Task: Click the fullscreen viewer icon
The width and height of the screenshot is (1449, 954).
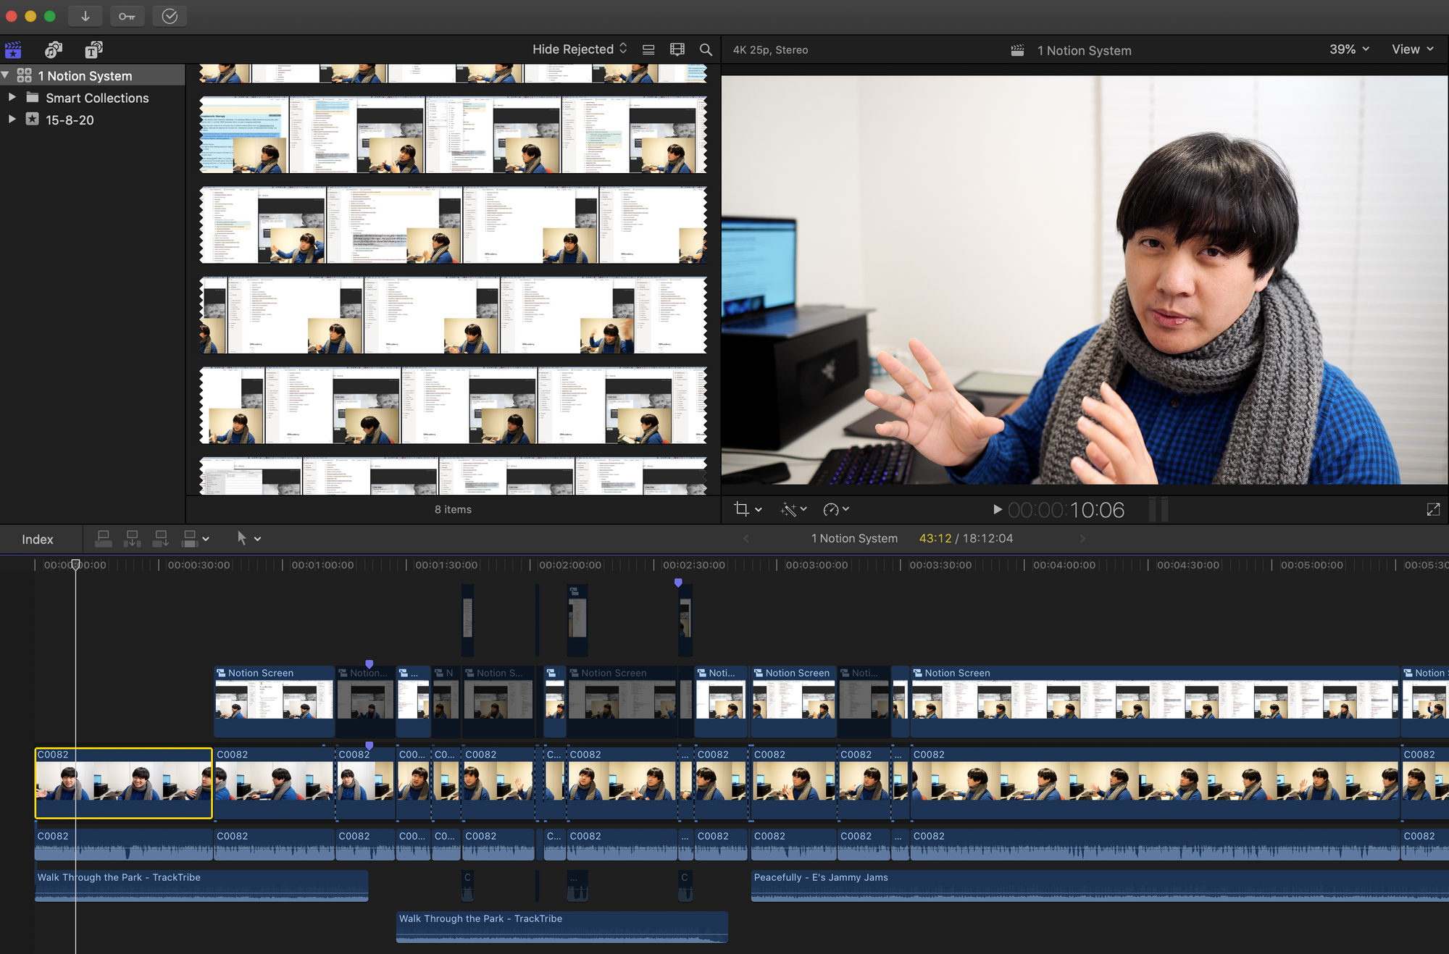Action: [1434, 509]
